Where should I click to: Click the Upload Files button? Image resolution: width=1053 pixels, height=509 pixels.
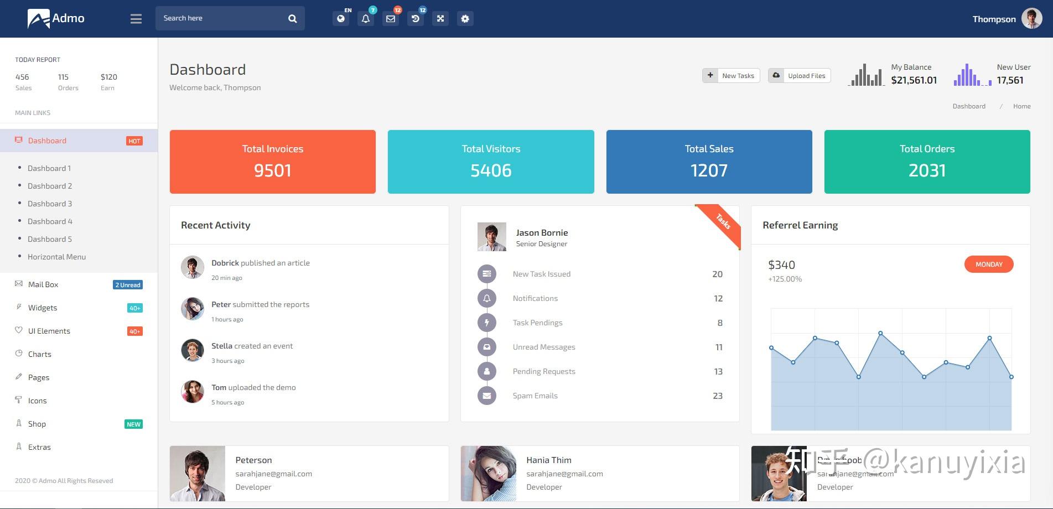(799, 75)
